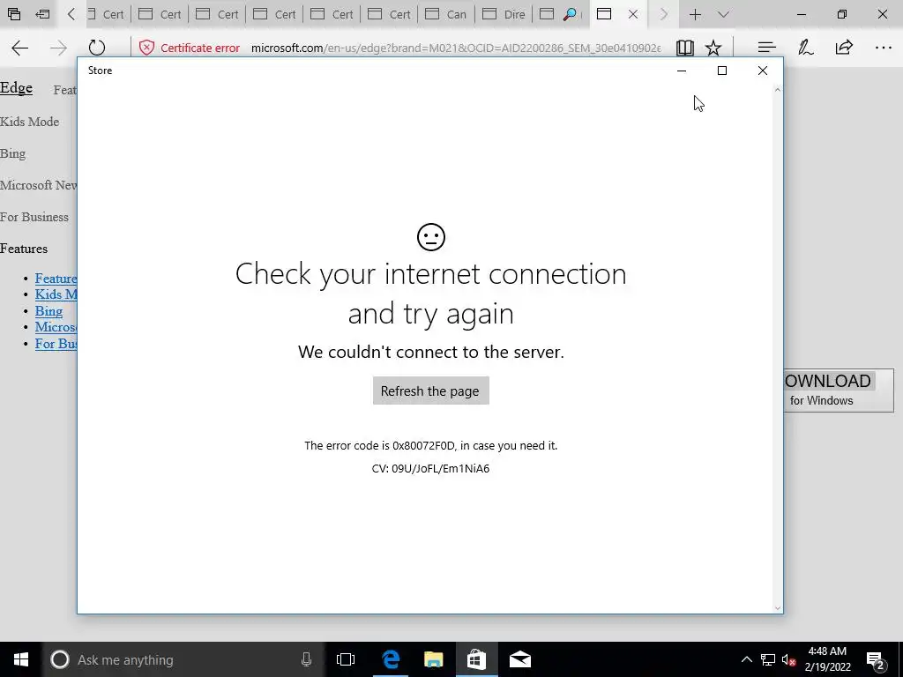Viewport: 903px width, 677px height.
Task: Click the Share icon in Edge toolbar
Action: click(844, 48)
